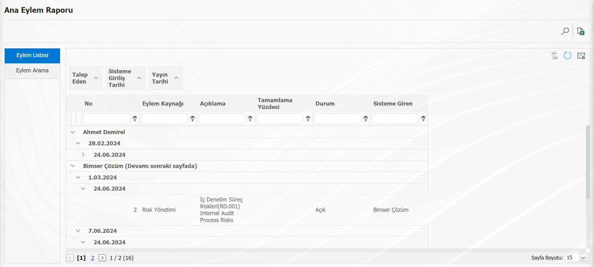The height and width of the screenshot is (267, 594).
Task: Click the Eylem Kaynağı filter input
Action: pos(165,119)
